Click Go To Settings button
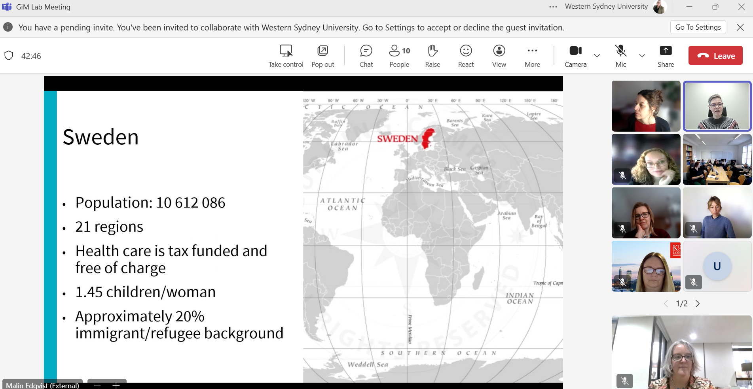 click(698, 27)
